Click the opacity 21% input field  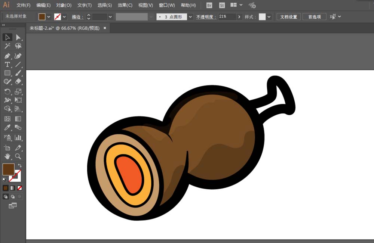(x=227, y=17)
